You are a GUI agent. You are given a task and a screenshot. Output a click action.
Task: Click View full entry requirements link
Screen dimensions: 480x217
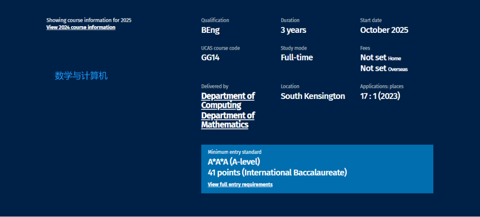point(240,185)
